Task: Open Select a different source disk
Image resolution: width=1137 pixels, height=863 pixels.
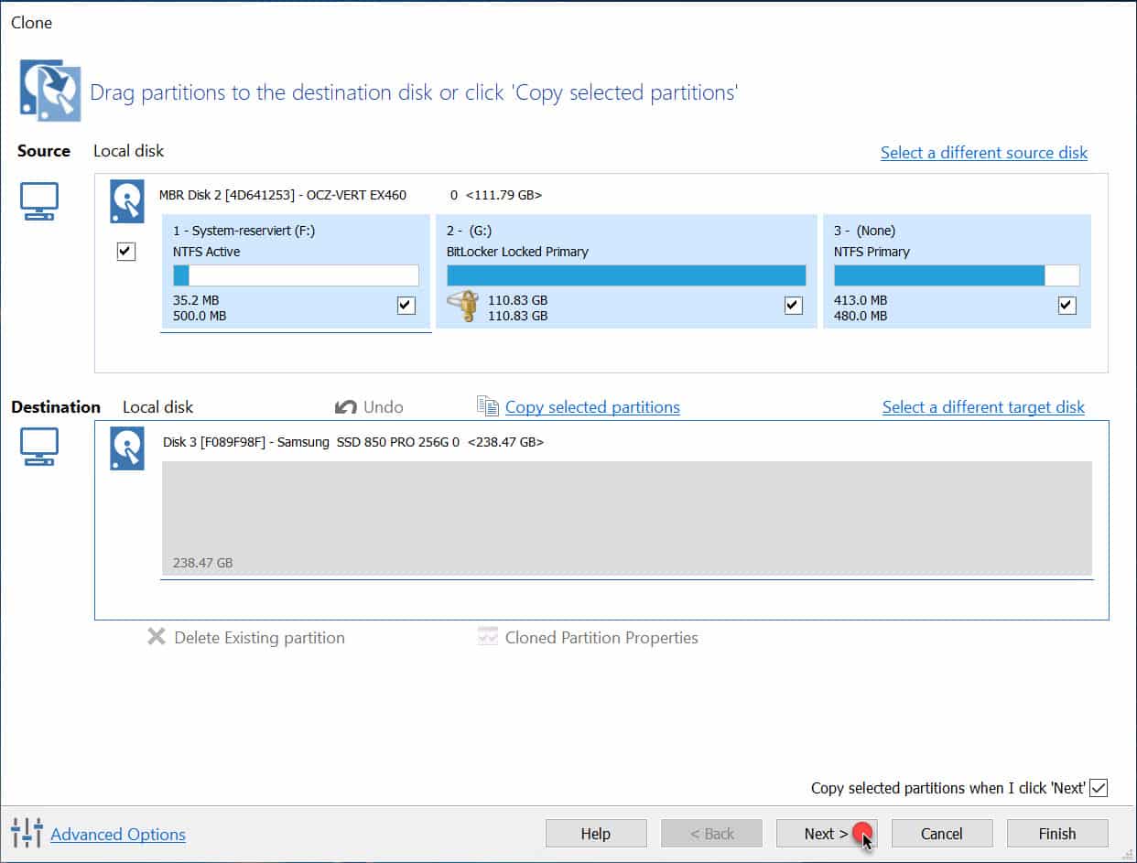Action: (984, 153)
